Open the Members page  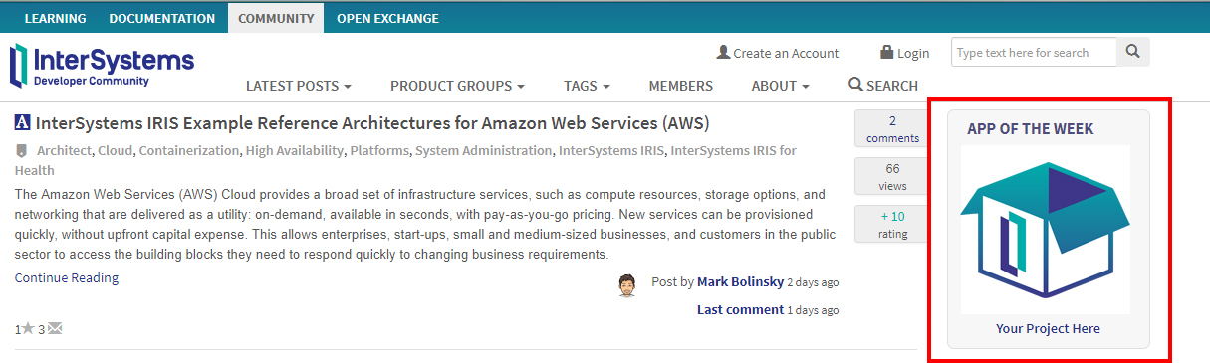pos(681,86)
